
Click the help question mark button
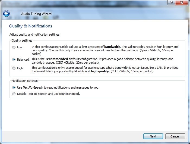coord(172,3)
